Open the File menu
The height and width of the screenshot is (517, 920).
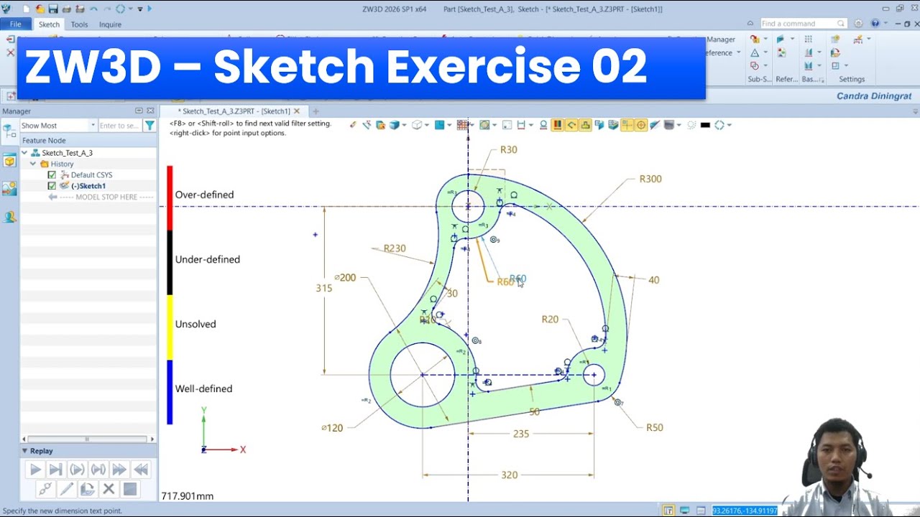tap(15, 24)
